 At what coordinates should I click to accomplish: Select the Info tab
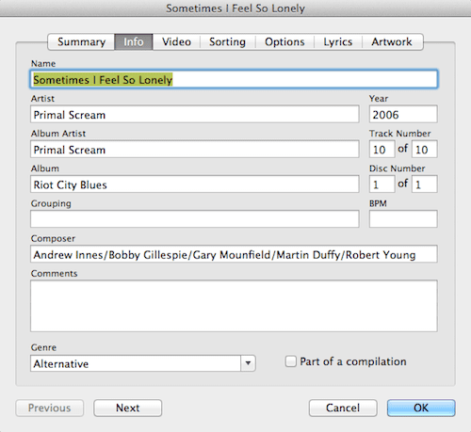[x=134, y=41]
